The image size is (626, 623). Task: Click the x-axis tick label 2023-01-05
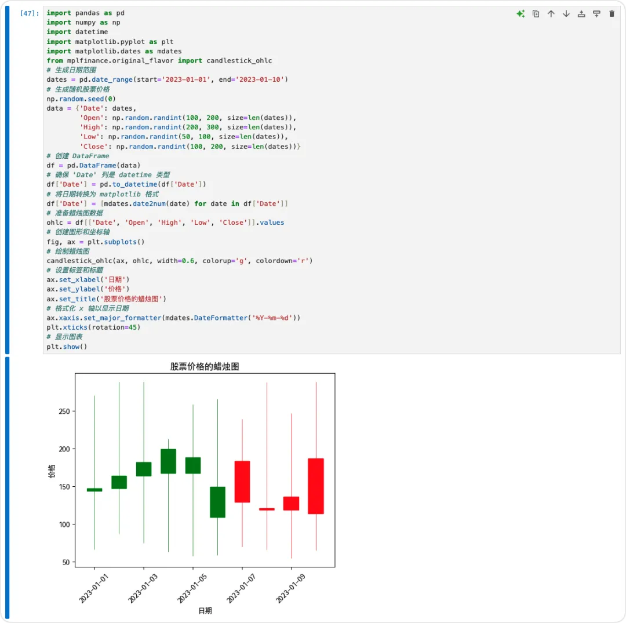click(192, 589)
